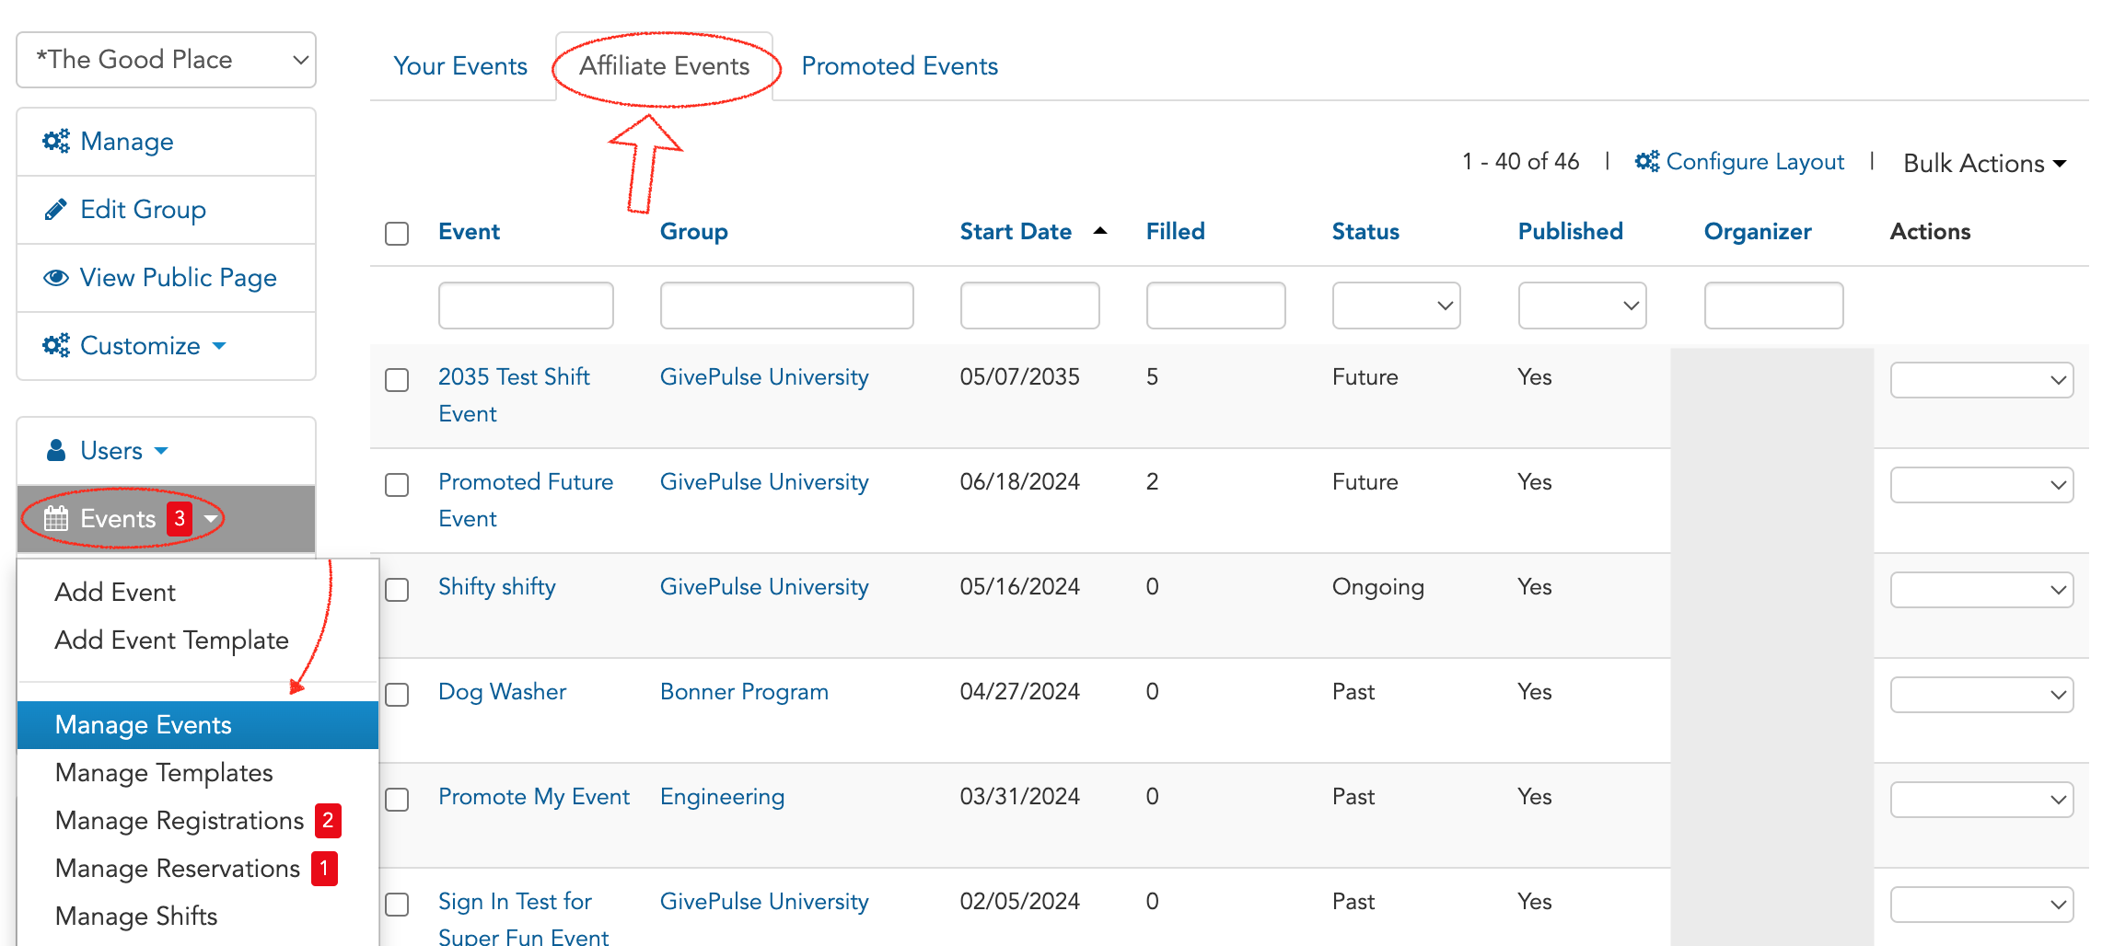Open actions dropdown for Promote My Event
Viewport: 2114px width, 946px height.
(1981, 800)
